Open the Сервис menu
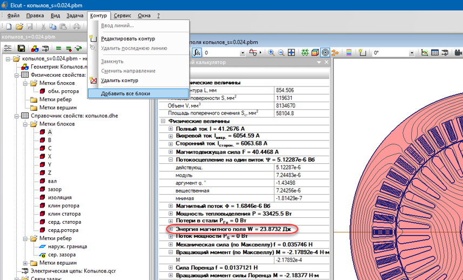Screen dimensions: 463x280 122,16
